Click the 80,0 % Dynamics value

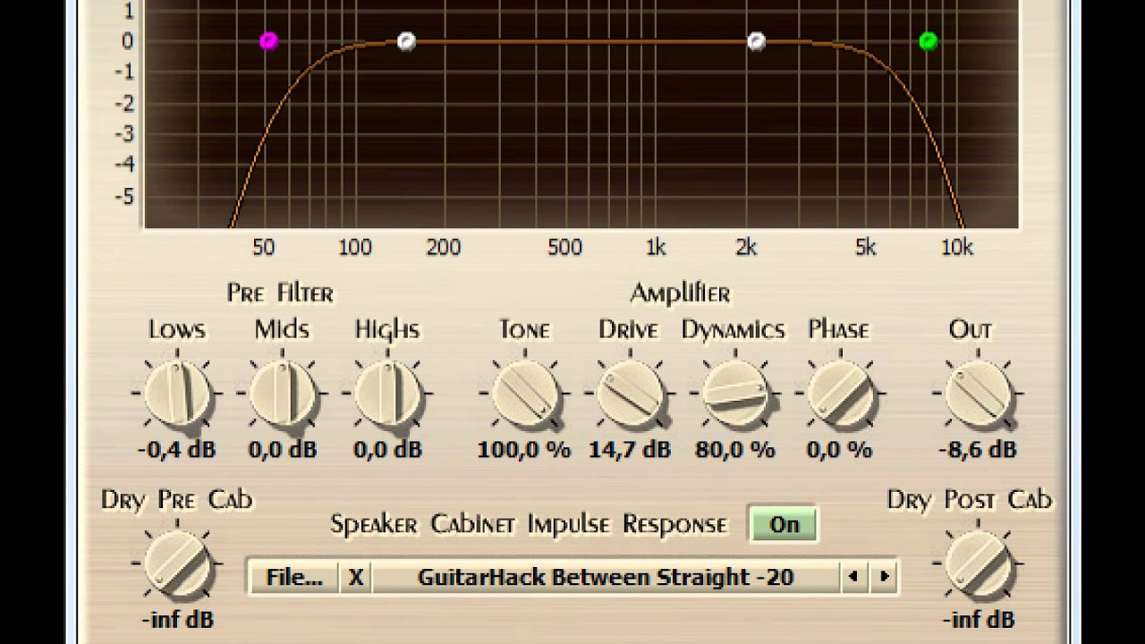tap(735, 449)
